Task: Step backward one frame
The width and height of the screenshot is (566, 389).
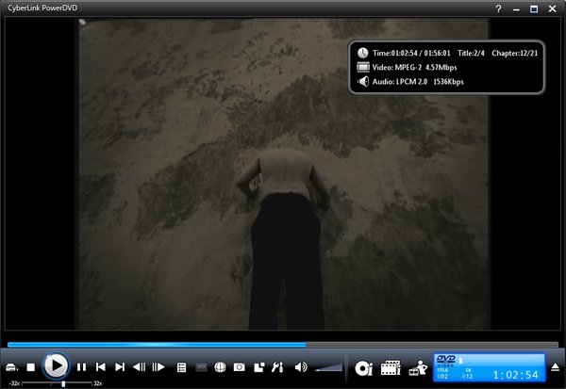Action: tap(139, 367)
